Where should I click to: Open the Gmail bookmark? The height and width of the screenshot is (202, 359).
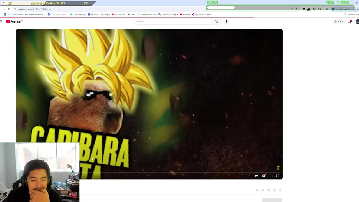pos(131,15)
